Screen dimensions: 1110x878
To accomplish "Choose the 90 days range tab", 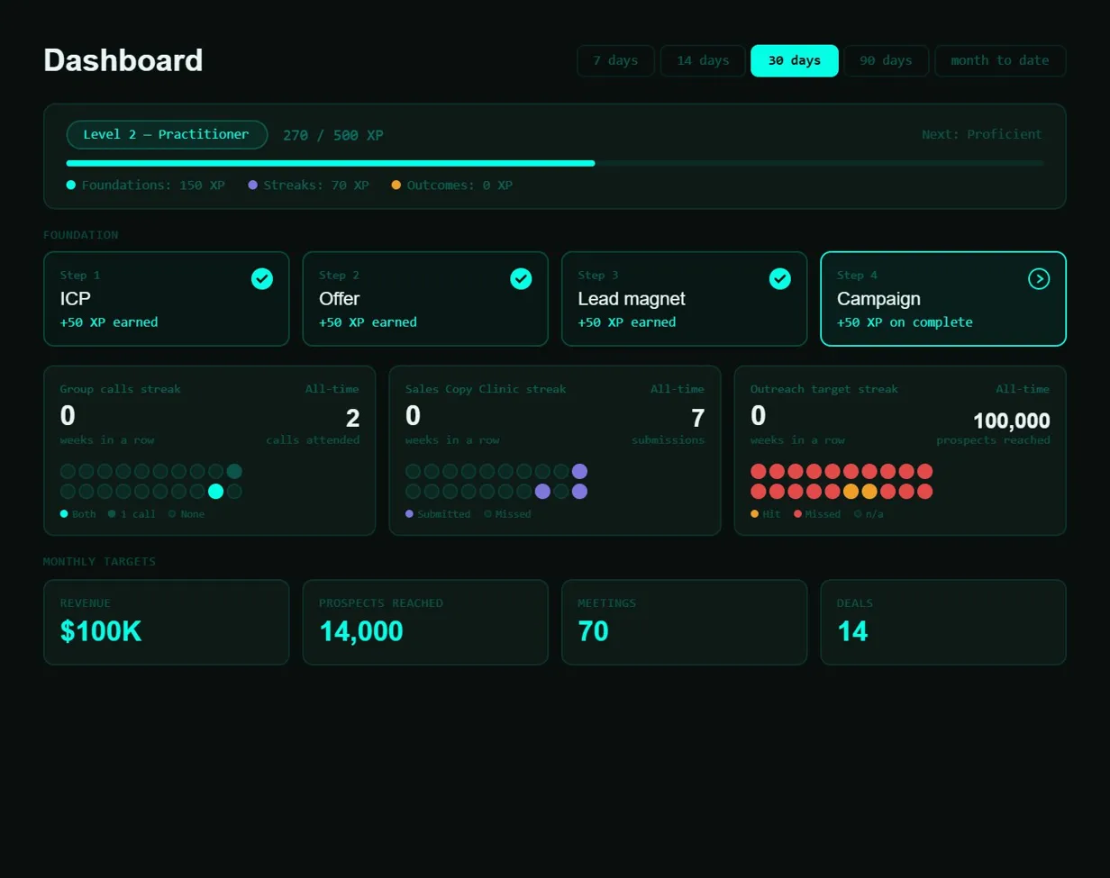I will coord(886,61).
